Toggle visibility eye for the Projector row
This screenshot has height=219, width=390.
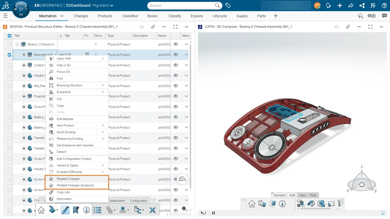tap(176, 96)
